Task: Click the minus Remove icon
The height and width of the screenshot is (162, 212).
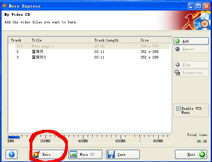Action: point(177,49)
